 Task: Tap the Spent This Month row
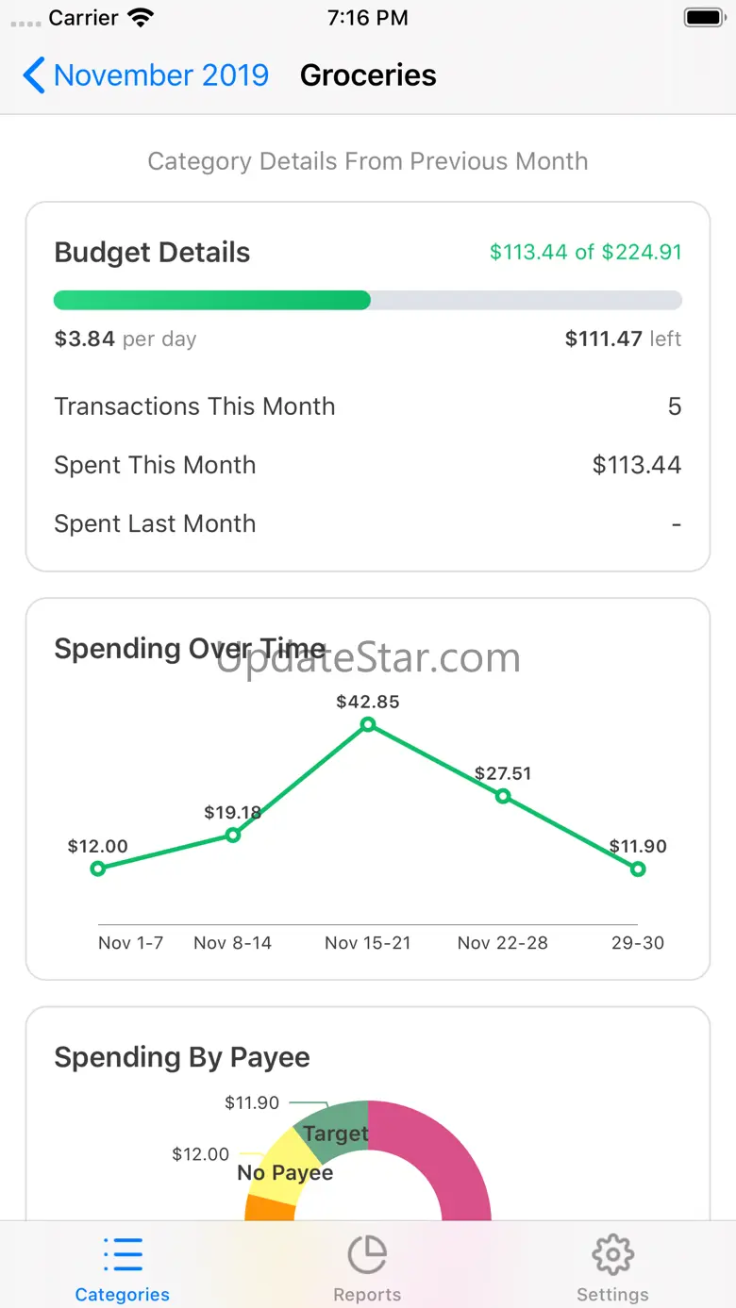[x=367, y=465]
